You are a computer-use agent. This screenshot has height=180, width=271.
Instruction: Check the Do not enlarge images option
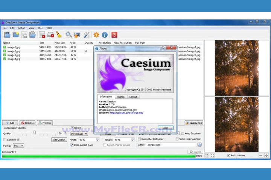coord(105,145)
